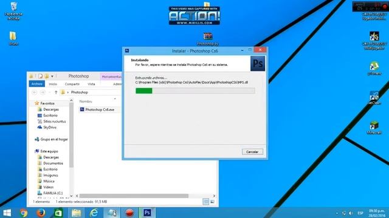
Task: Go up one folder level in Explorer
Action: [x=56, y=92]
